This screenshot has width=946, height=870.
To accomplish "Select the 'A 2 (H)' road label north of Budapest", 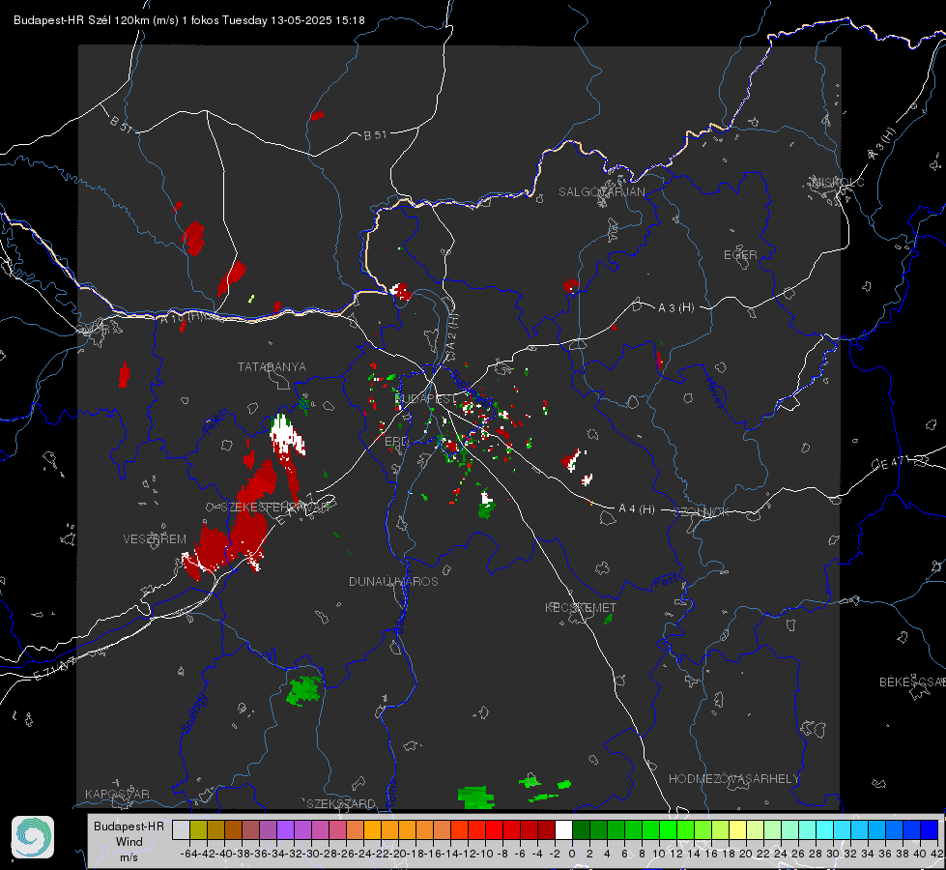I will [452, 333].
